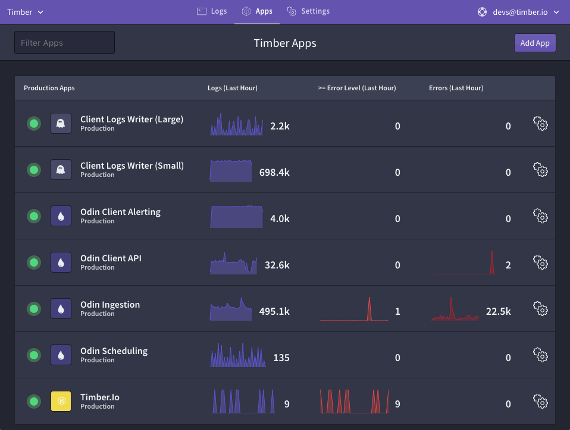Open settings gear for Odin Client API
Image resolution: width=570 pixels, height=430 pixels.
coord(540,263)
